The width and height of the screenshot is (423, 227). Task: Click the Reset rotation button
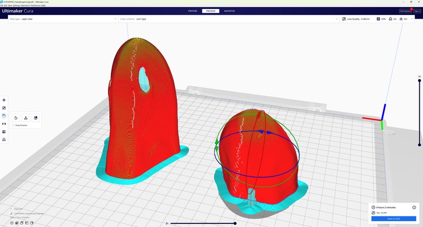(x=16, y=118)
